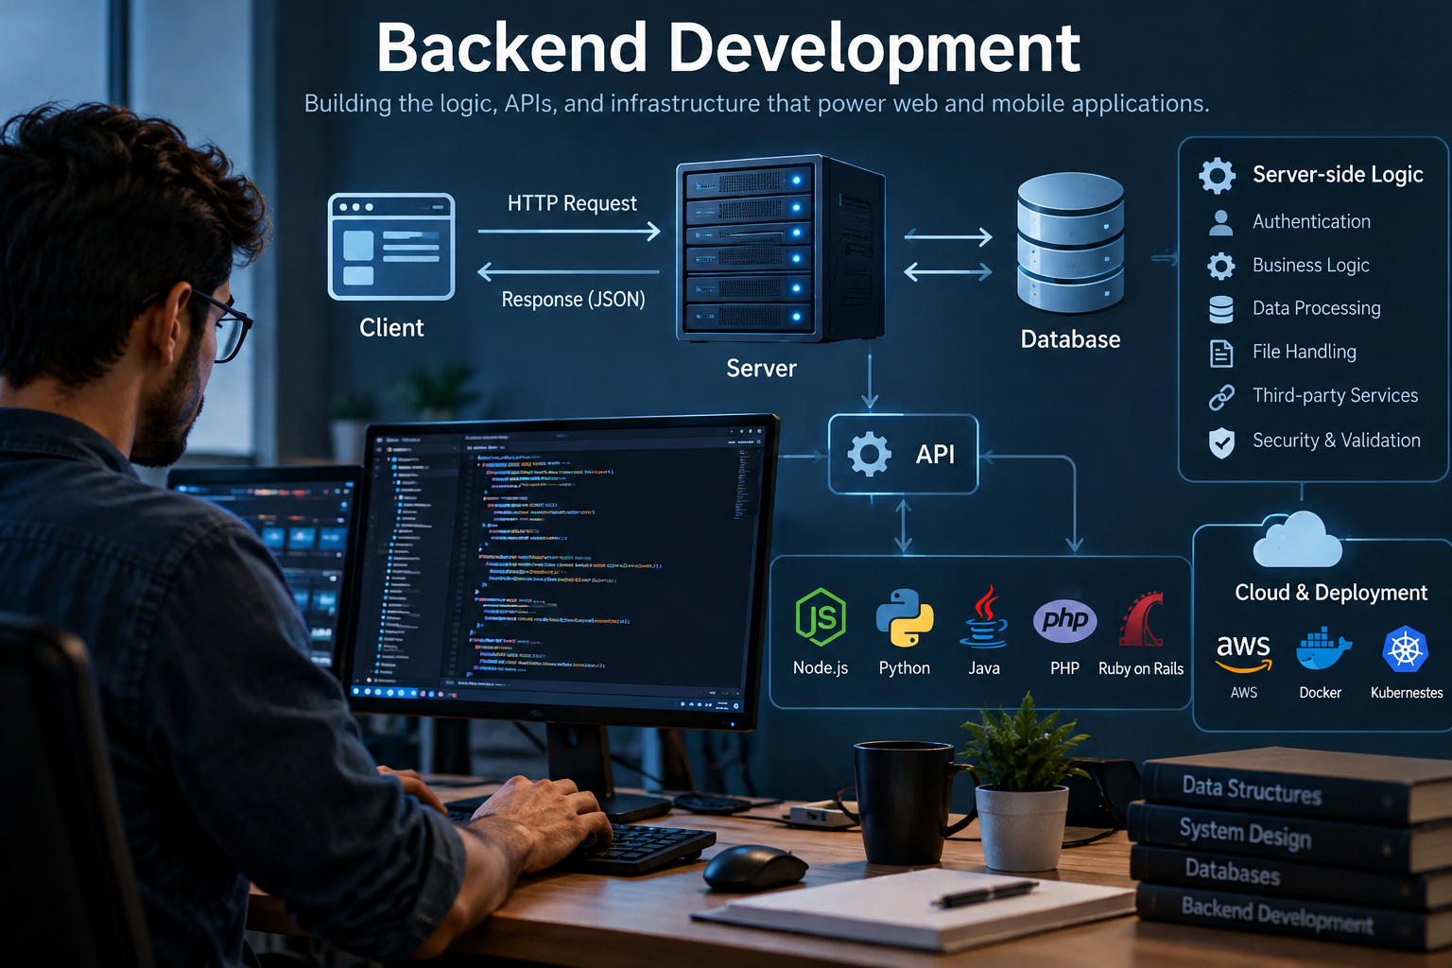Select the Node.js logo
Screen dimensions: 1452x968
click(x=821, y=617)
